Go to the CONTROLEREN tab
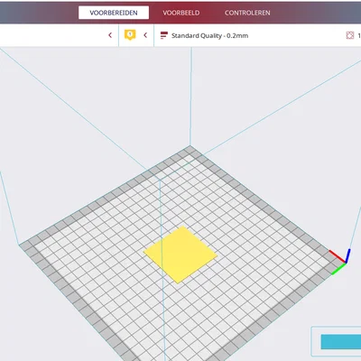This screenshot has width=361, height=361. (x=247, y=13)
